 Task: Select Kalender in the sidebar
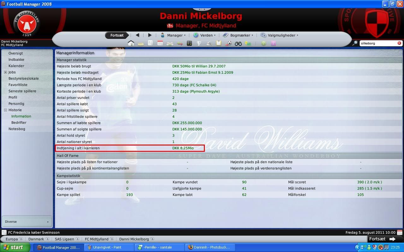pos(16,66)
